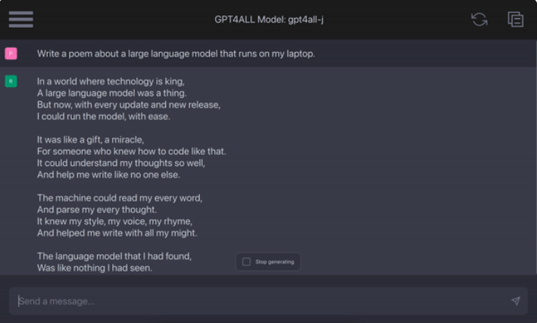Click the send message arrow icon
This screenshot has width=537, height=323.
[x=515, y=301]
